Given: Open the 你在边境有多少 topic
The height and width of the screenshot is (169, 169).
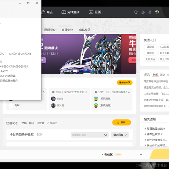Looking at the screenshot, I should click(x=156, y=140).
